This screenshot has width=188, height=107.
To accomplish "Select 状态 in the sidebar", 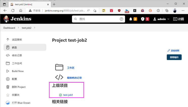I will [25, 47].
